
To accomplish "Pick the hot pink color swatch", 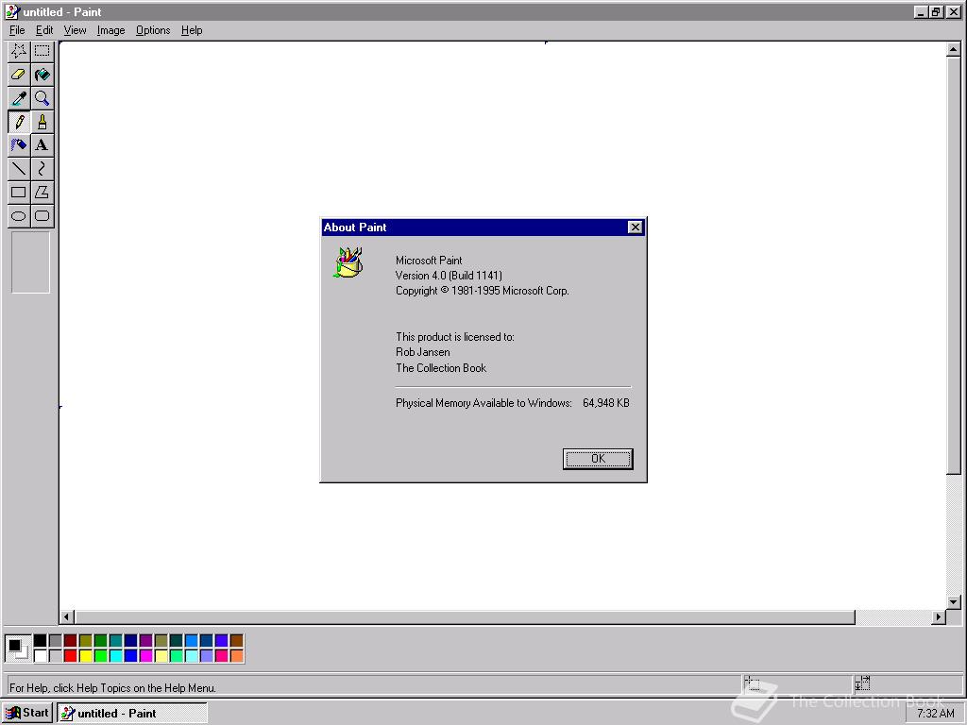I will [221, 655].
